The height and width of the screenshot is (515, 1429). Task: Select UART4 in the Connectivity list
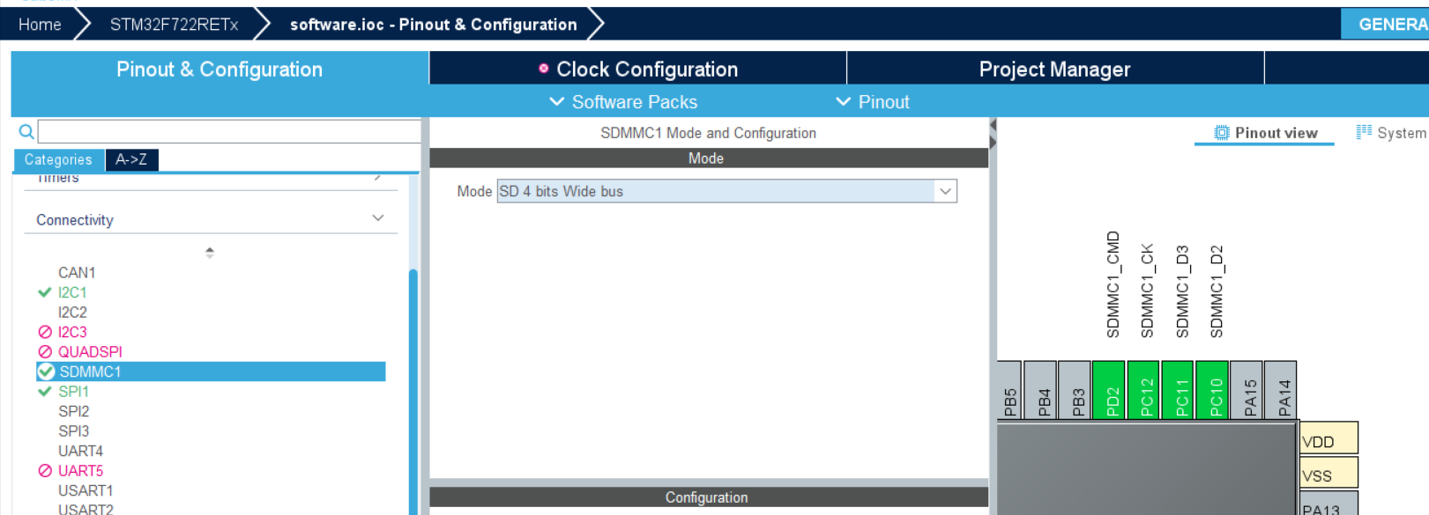point(80,451)
